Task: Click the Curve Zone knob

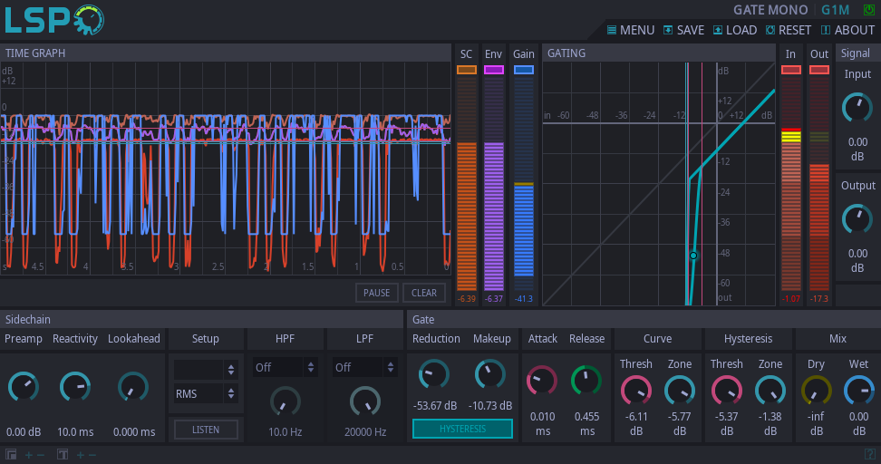Action: point(680,390)
